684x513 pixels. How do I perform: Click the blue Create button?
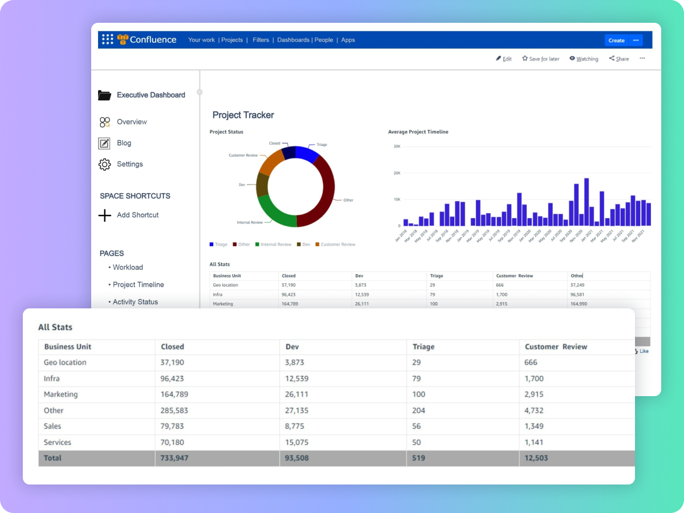617,40
